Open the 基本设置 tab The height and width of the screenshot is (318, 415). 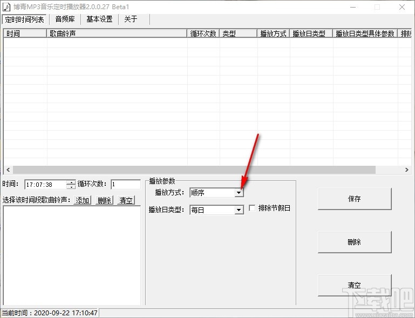click(99, 19)
